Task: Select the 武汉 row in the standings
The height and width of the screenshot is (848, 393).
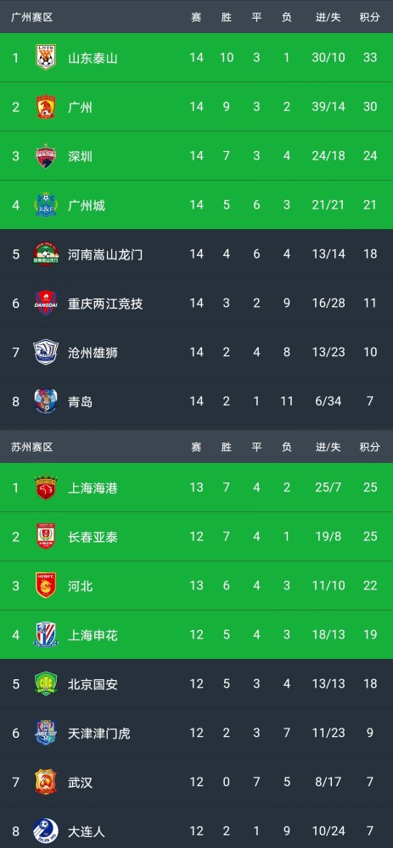Action: pyautogui.click(x=197, y=782)
